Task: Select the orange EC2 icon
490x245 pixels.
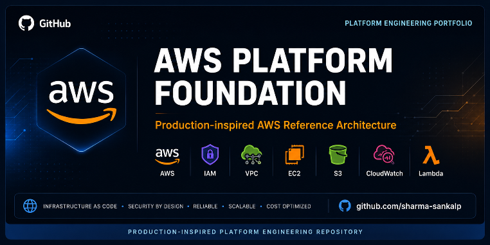Action: [295, 155]
